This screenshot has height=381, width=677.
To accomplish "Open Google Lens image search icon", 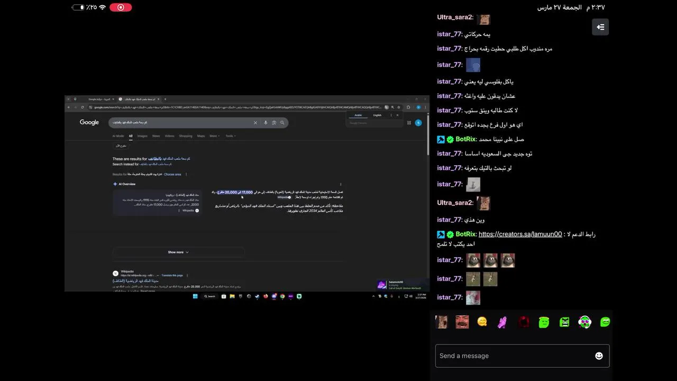I will (274, 123).
